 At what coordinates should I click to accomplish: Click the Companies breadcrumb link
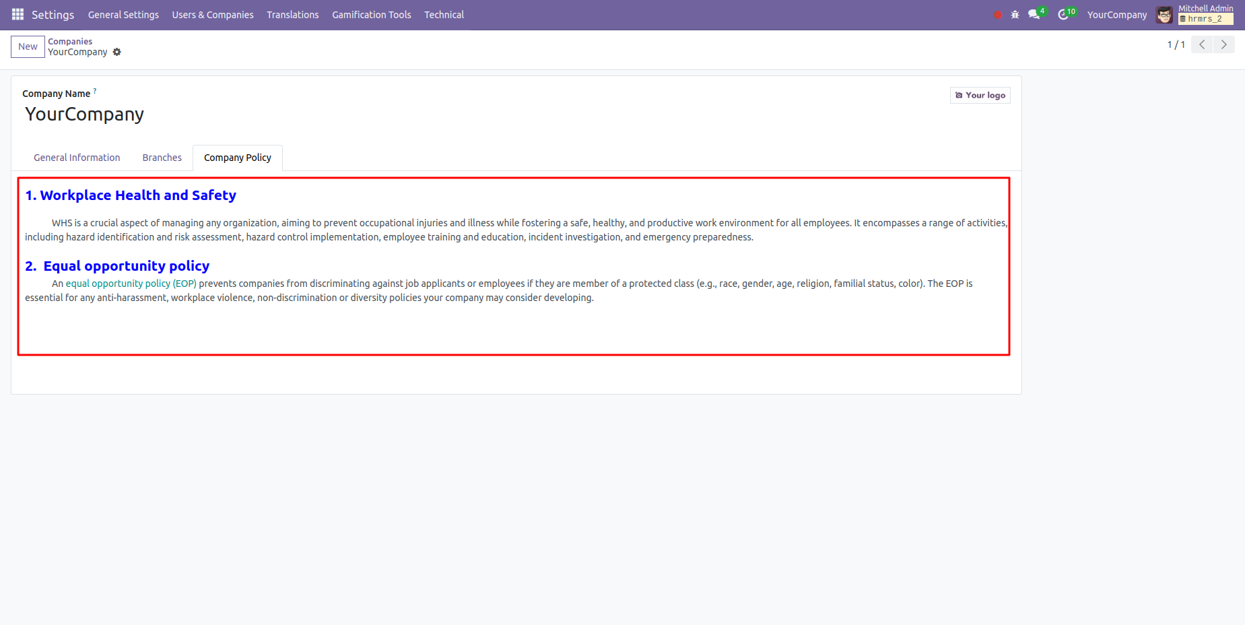click(70, 41)
